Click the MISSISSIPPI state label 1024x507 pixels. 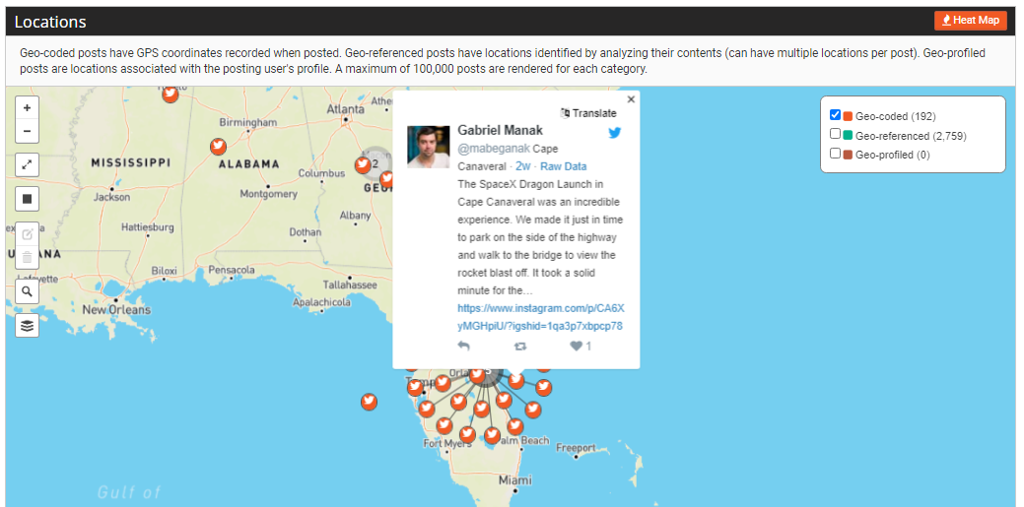tap(131, 162)
